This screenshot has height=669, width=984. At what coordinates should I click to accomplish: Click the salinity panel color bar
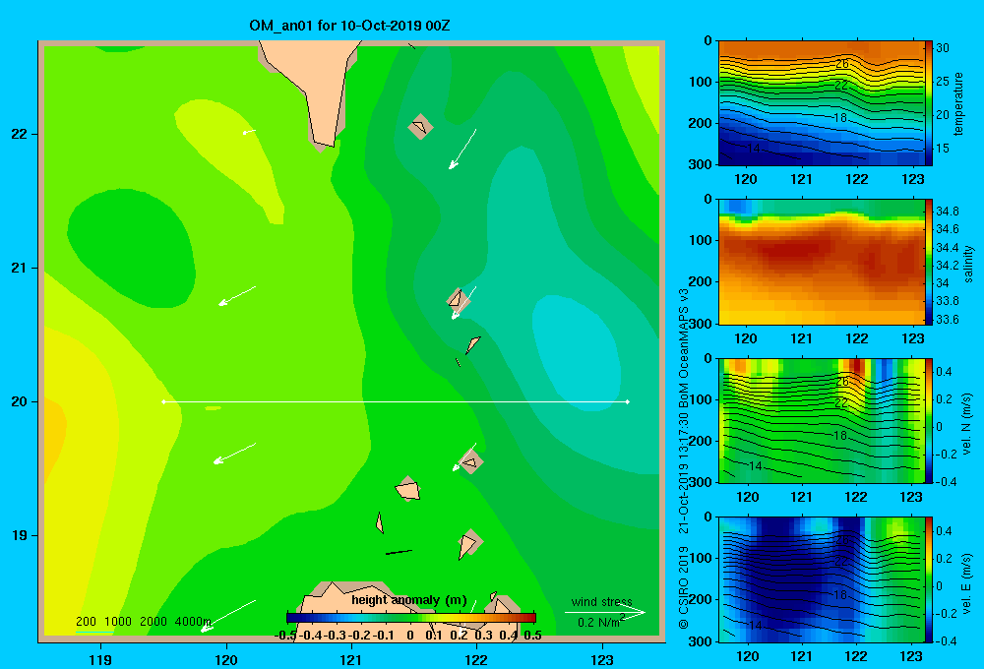click(x=928, y=262)
